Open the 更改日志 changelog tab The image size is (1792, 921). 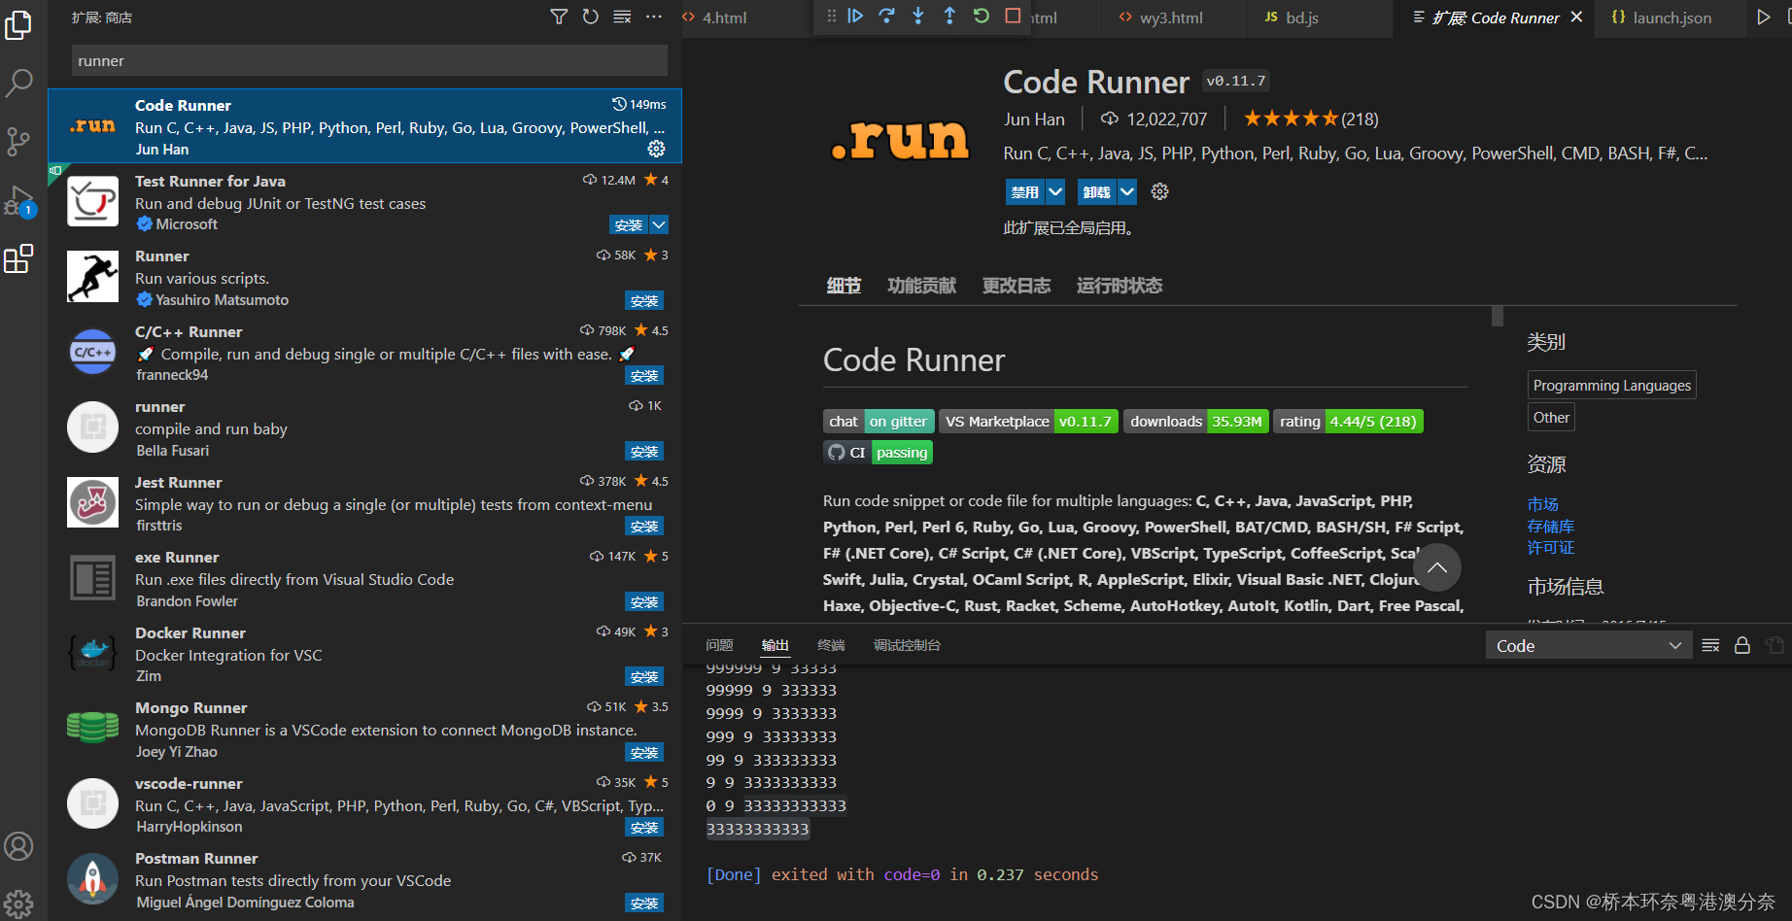pos(1017,286)
